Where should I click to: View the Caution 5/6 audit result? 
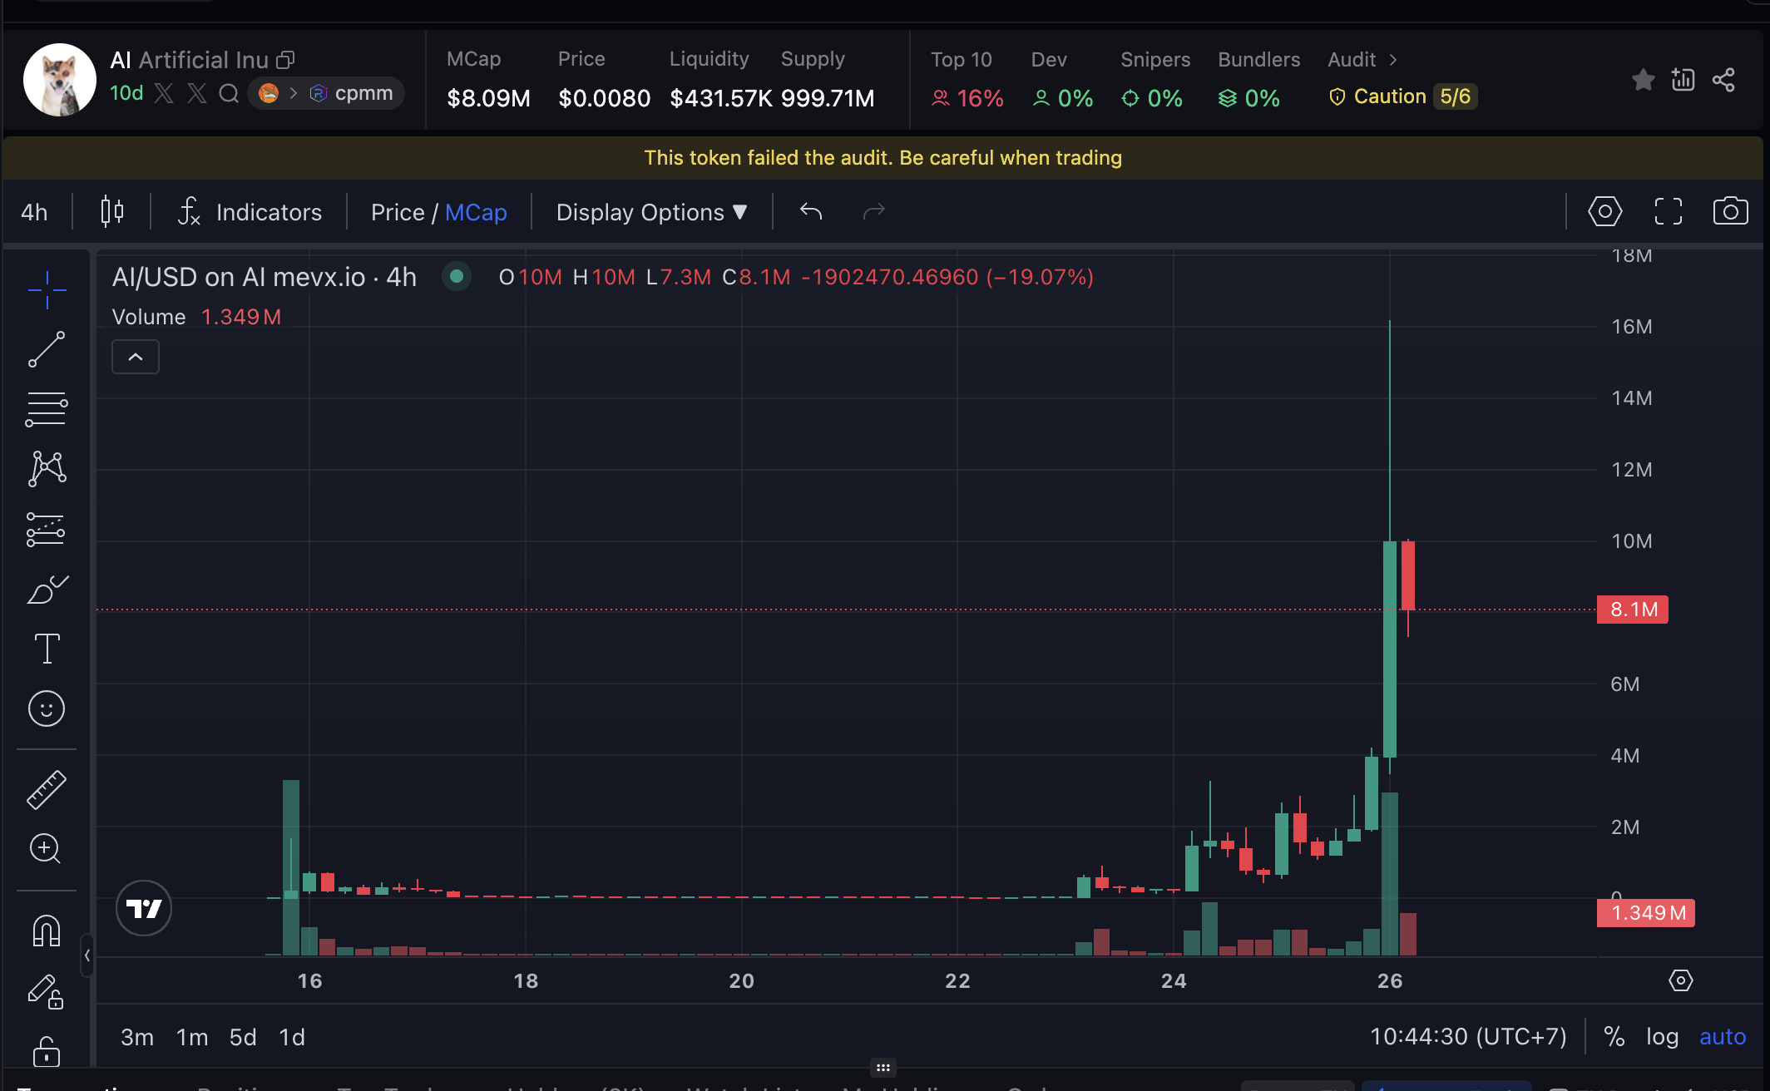(1402, 96)
